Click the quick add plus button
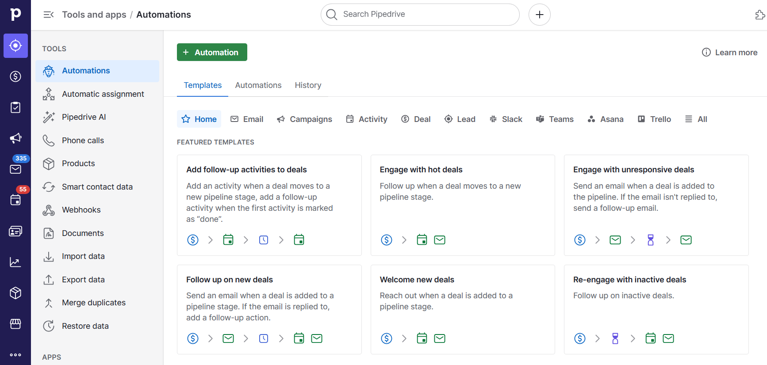Image resolution: width=767 pixels, height=365 pixels. coord(540,15)
